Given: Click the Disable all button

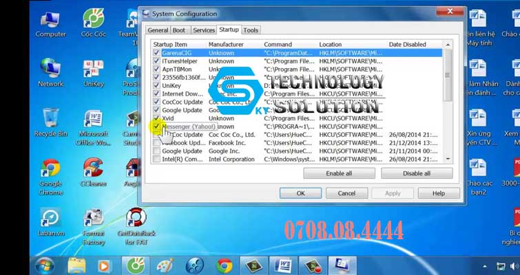Looking at the screenshot, I should (x=417, y=173).
